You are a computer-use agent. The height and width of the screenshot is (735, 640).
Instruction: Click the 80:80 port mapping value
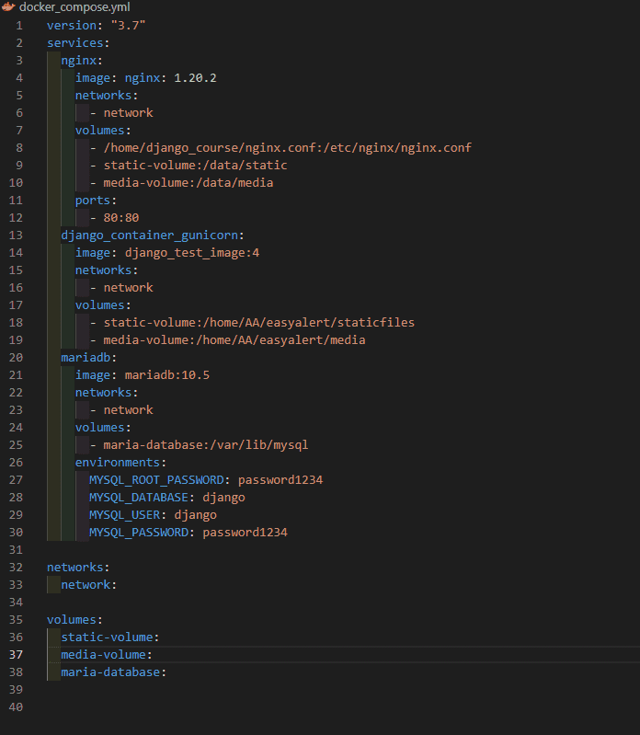121,217
